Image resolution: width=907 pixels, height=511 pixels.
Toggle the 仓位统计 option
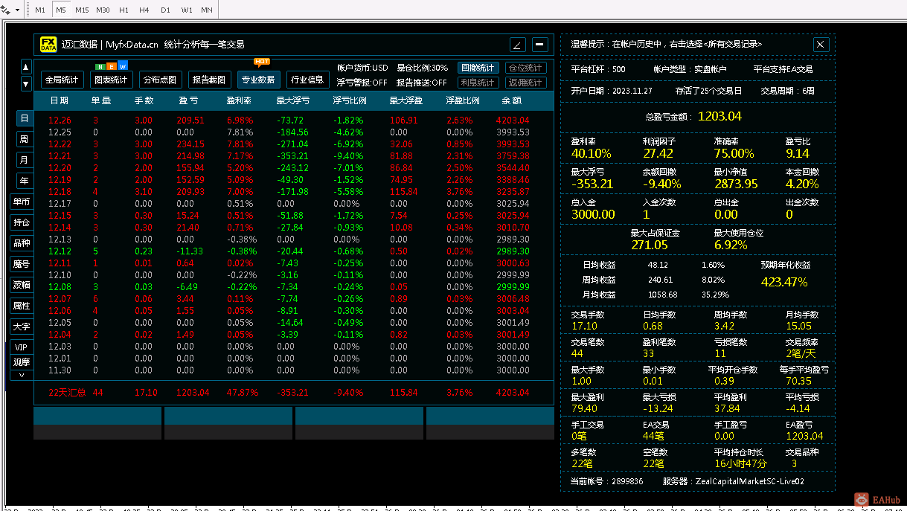pos(526,68)
